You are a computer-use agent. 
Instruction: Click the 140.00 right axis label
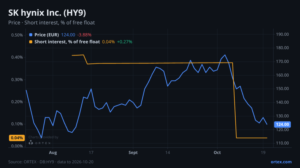point(282,102)
